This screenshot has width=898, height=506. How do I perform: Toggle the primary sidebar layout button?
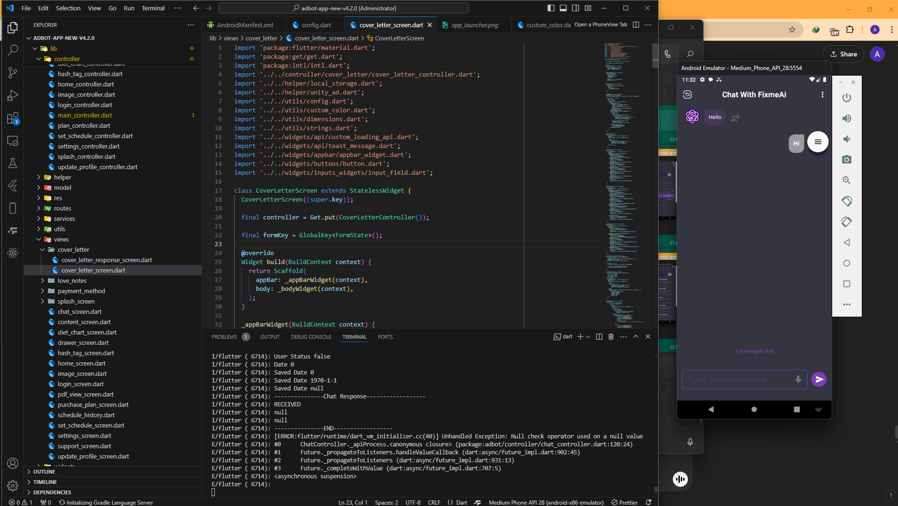tap(551, 8)
